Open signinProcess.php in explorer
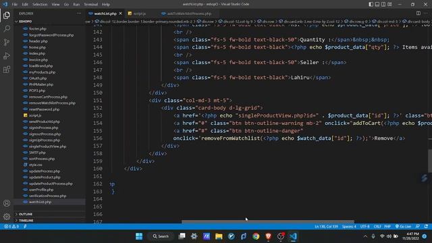The width and height of the screenshot is (432, 243). 43,128
